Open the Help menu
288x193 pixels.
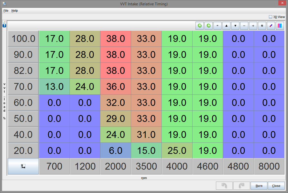(15, 11)
